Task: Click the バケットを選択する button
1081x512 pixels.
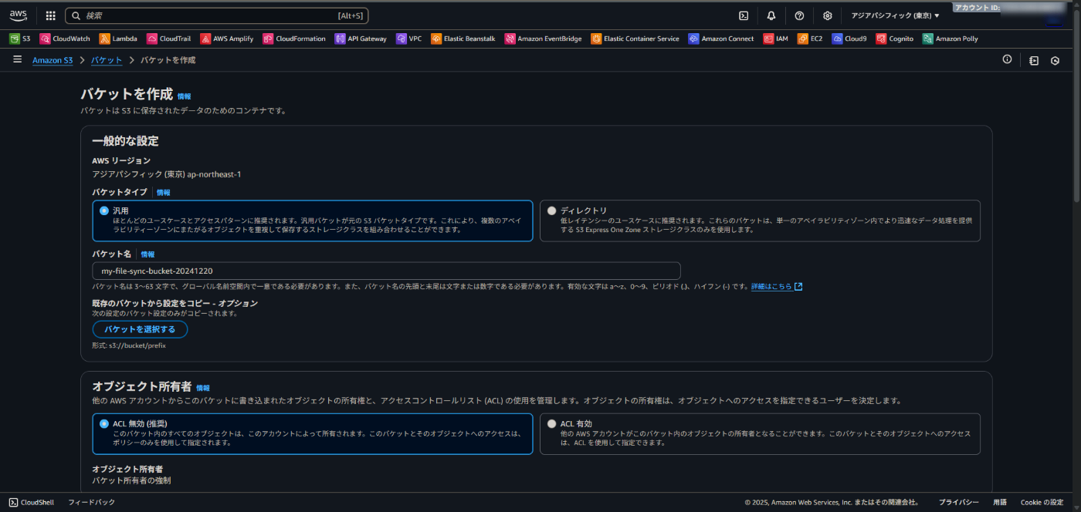Action: (x=140, y=329)
